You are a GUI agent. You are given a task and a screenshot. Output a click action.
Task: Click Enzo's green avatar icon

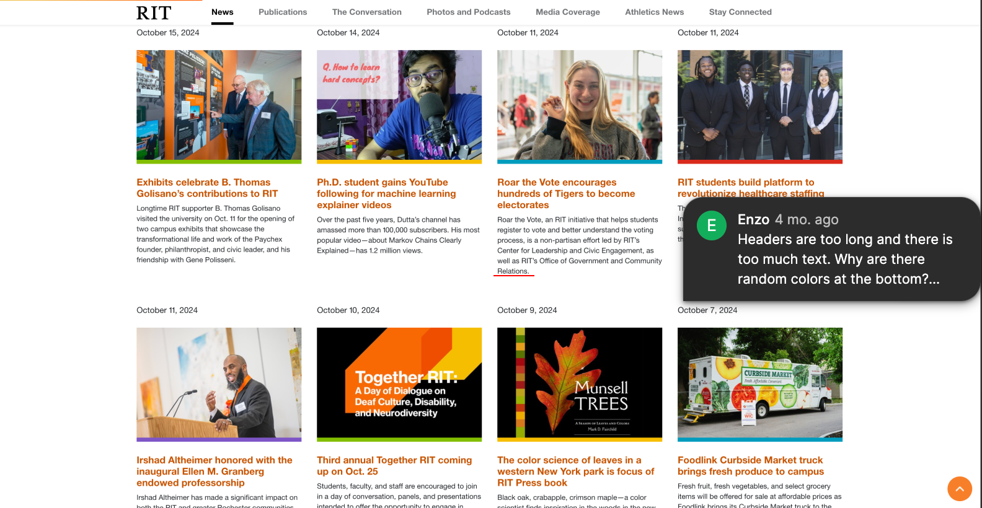pyautogui.click(x=711, y=226)
